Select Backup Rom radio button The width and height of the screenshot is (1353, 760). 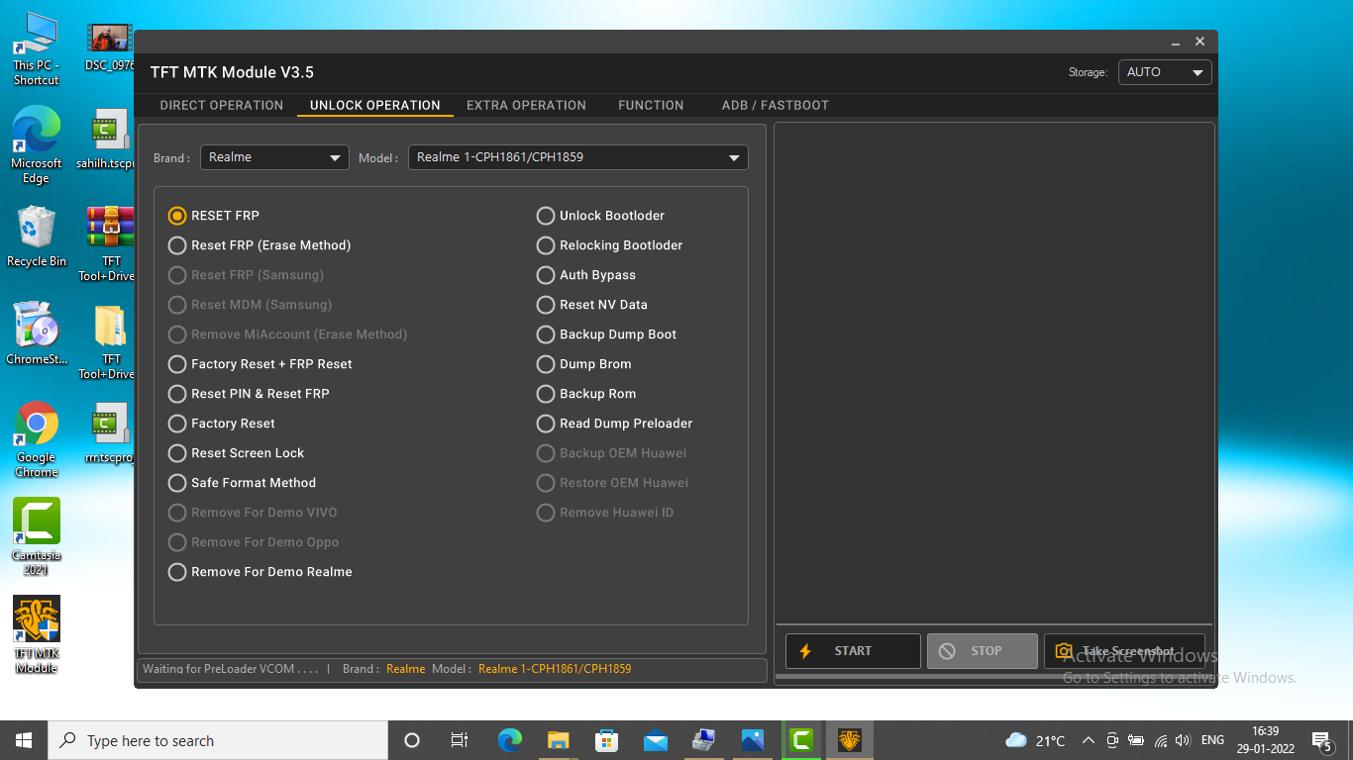(x=586, y=394)
